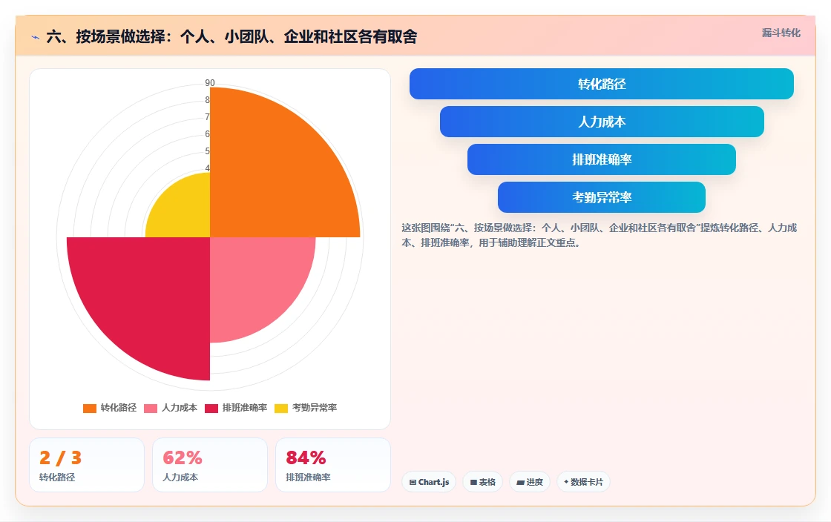
Task: Select the 转化路径 funnel bar
Action: [x=602, y=84]
